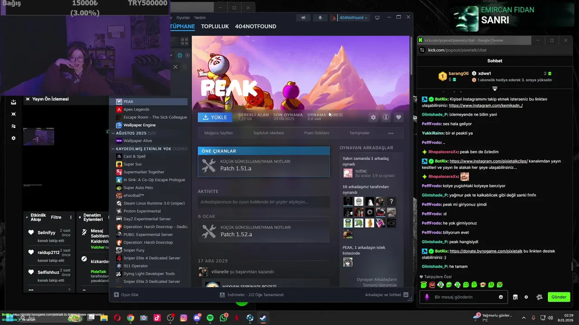Click Oynayan Arkadaşların Tümünü Görüntüle link

tap(376, 282)
